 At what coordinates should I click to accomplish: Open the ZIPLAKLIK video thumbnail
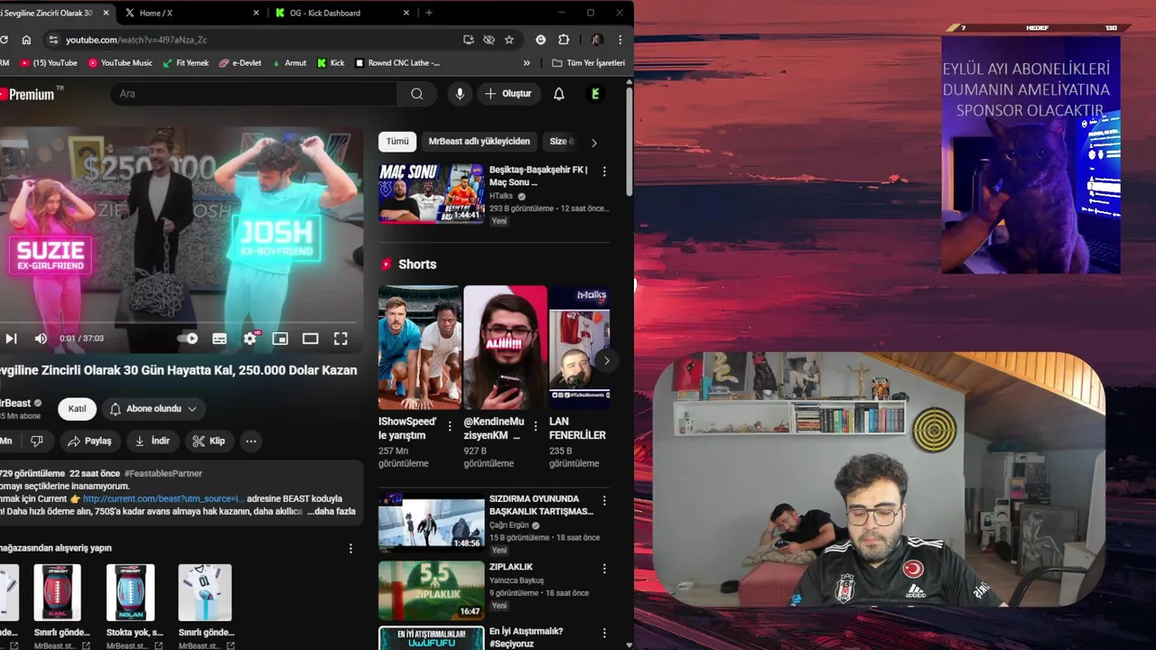431,590
